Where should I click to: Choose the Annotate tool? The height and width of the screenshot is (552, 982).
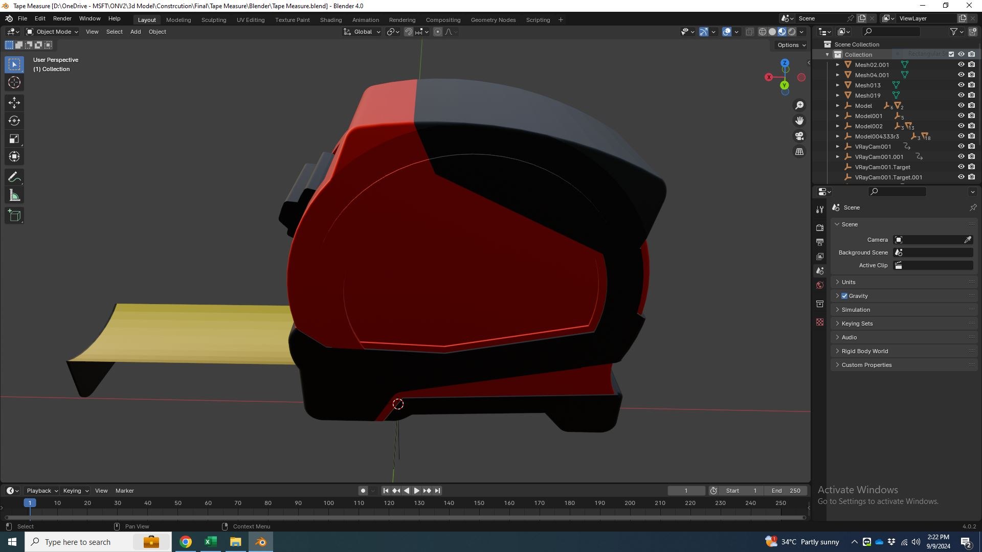14,177
